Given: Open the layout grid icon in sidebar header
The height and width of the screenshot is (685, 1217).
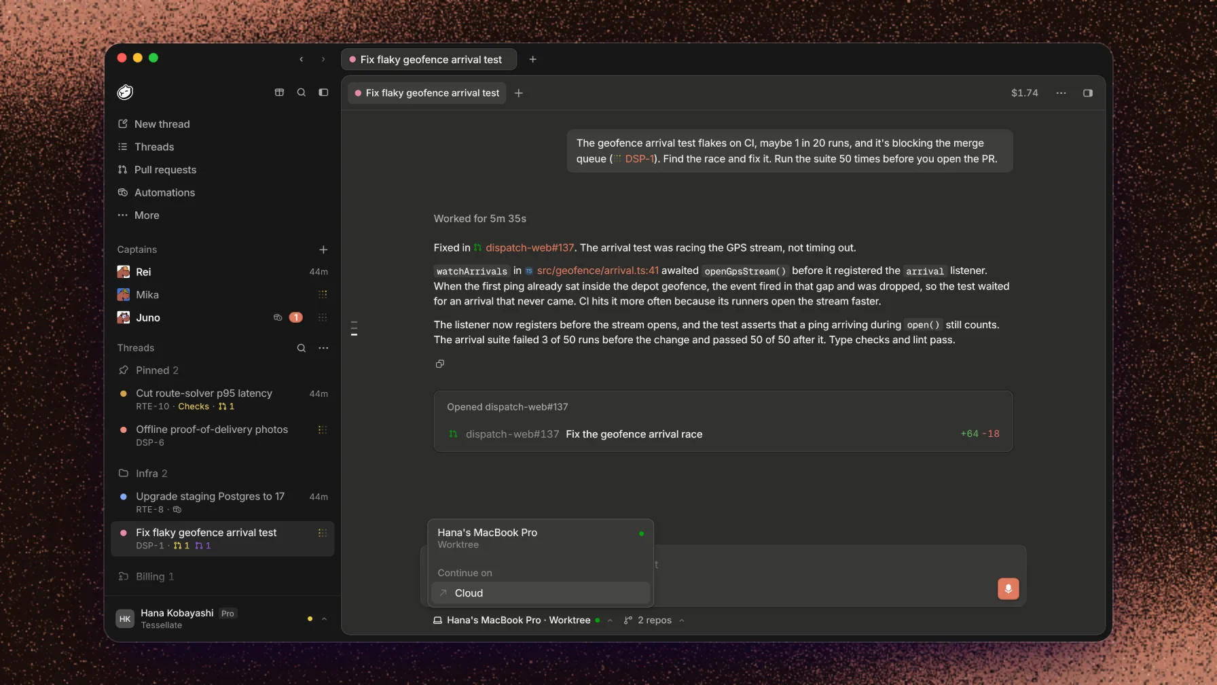Looking at the screenshot, I should [x=279, y=92].
